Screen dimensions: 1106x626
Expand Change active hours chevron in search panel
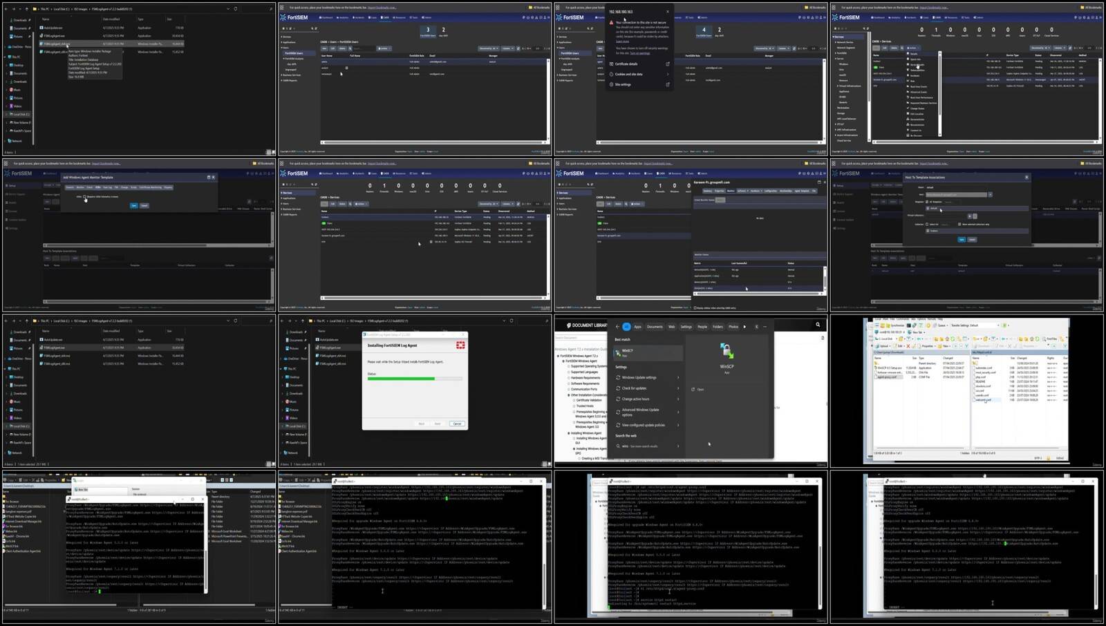(678, 399)
